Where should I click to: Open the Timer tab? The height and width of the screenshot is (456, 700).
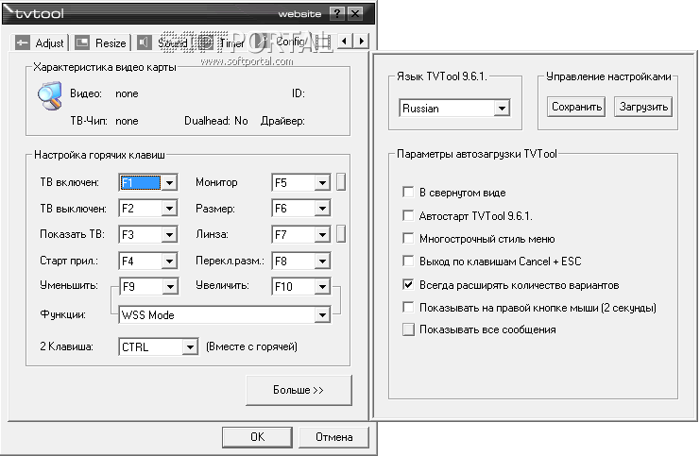tap(221, 42)
